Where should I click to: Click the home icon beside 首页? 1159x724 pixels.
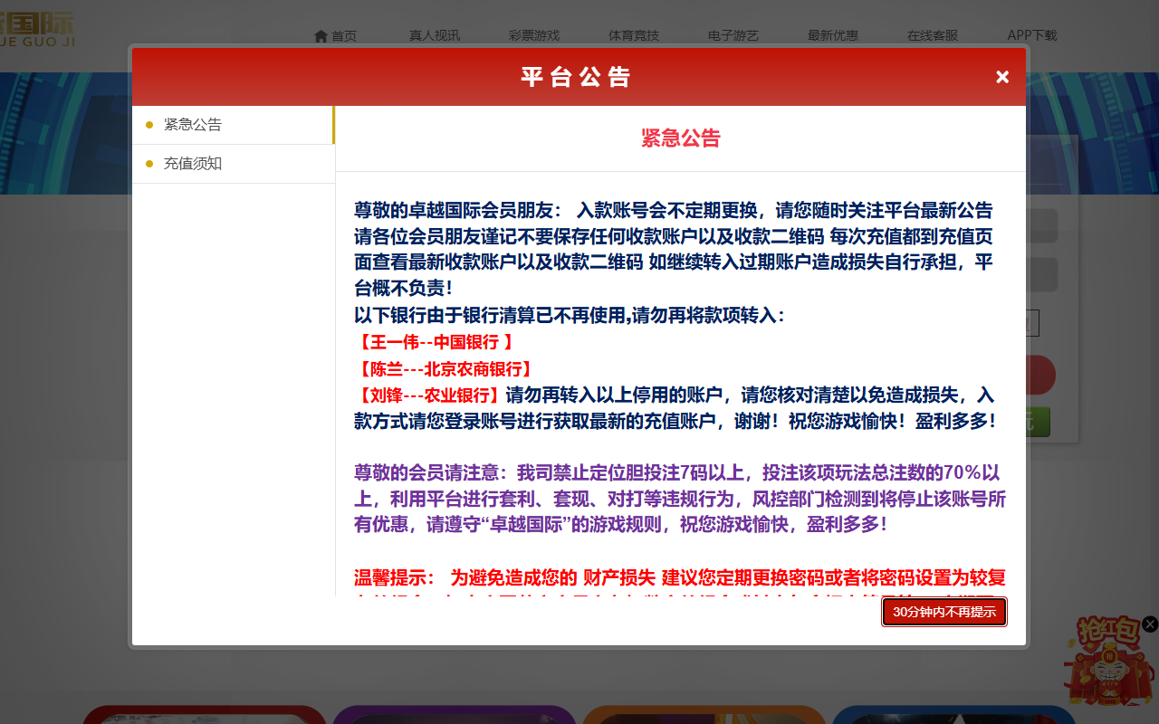[x=321, y=36]
